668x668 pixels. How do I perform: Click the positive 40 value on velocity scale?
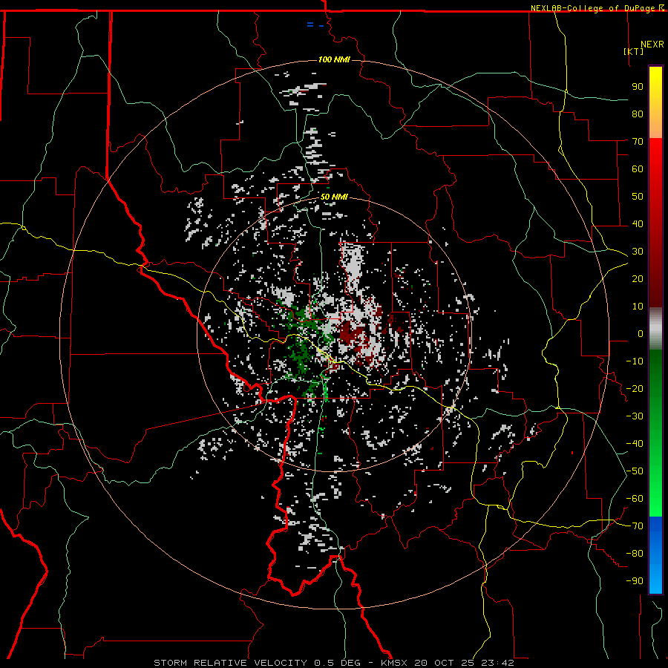pos(638,223)
